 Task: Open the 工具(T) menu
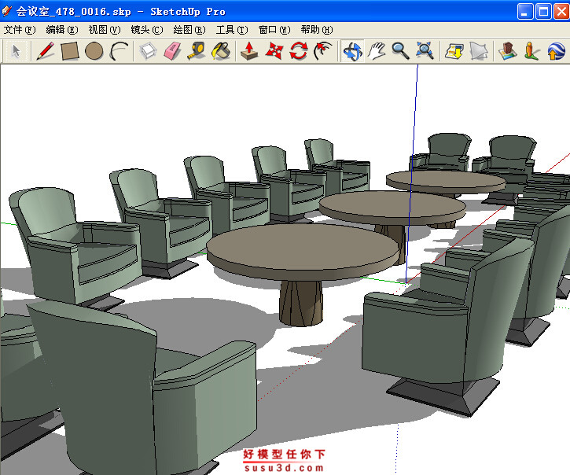point(232,30)
